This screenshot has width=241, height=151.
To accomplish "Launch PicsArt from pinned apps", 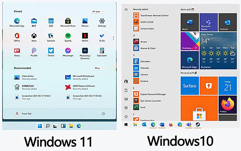I will pyautogui.click(x=34, y=52).
